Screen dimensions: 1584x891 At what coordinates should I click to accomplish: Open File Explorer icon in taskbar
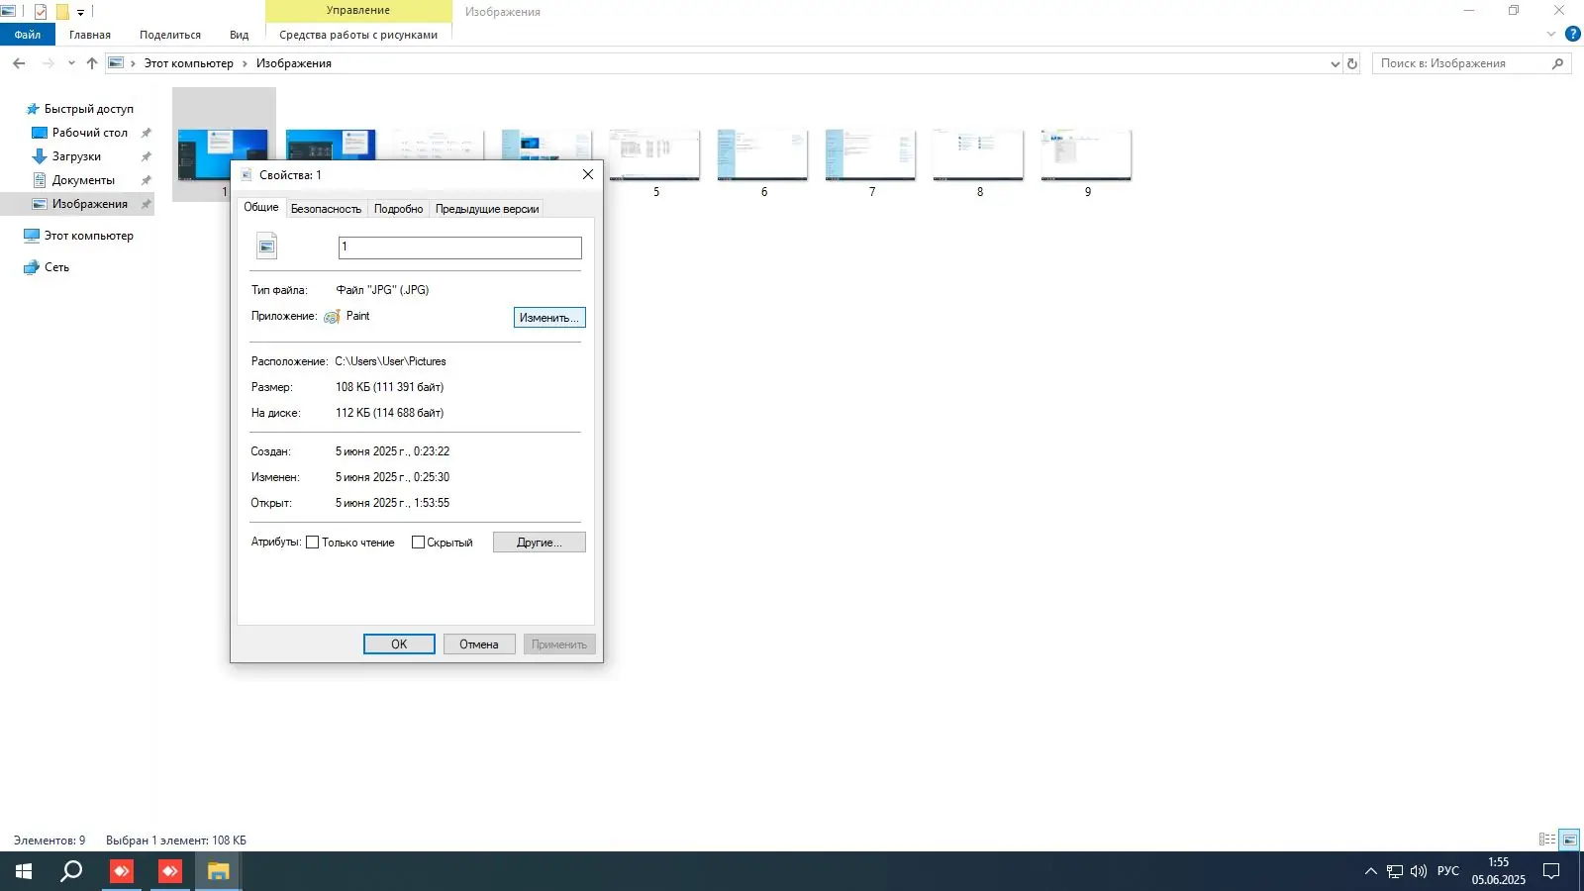coord(218,872)
